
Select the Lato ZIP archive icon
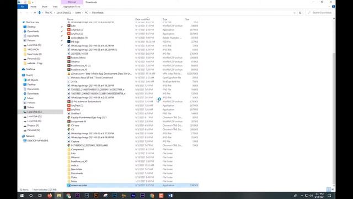[69, 26]
